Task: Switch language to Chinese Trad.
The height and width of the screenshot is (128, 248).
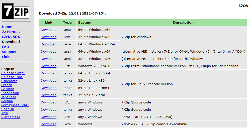Action: [12, 77]
